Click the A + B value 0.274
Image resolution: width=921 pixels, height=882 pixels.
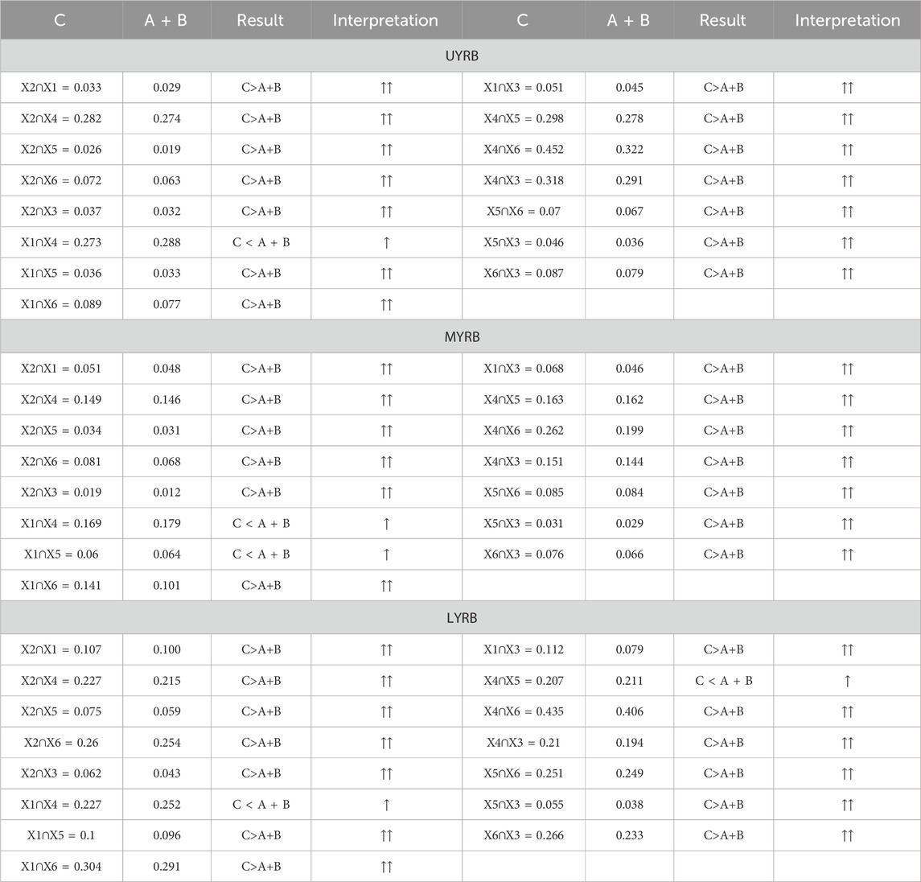coord(167,118)
